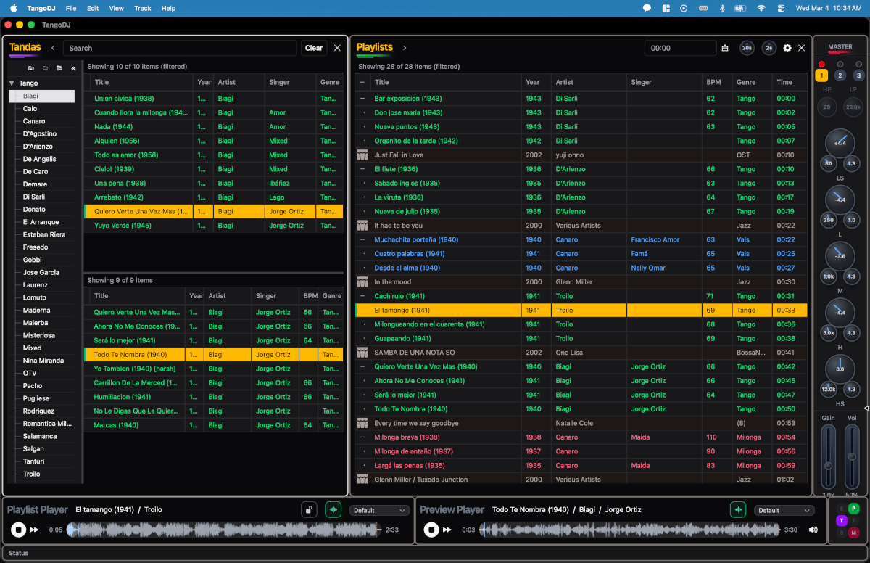870x563 pixels.
Task: Click the cortina icon beside It had to be you
Action: tap(363, 226)
